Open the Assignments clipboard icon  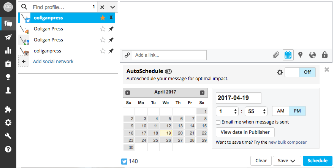point(8,64)
